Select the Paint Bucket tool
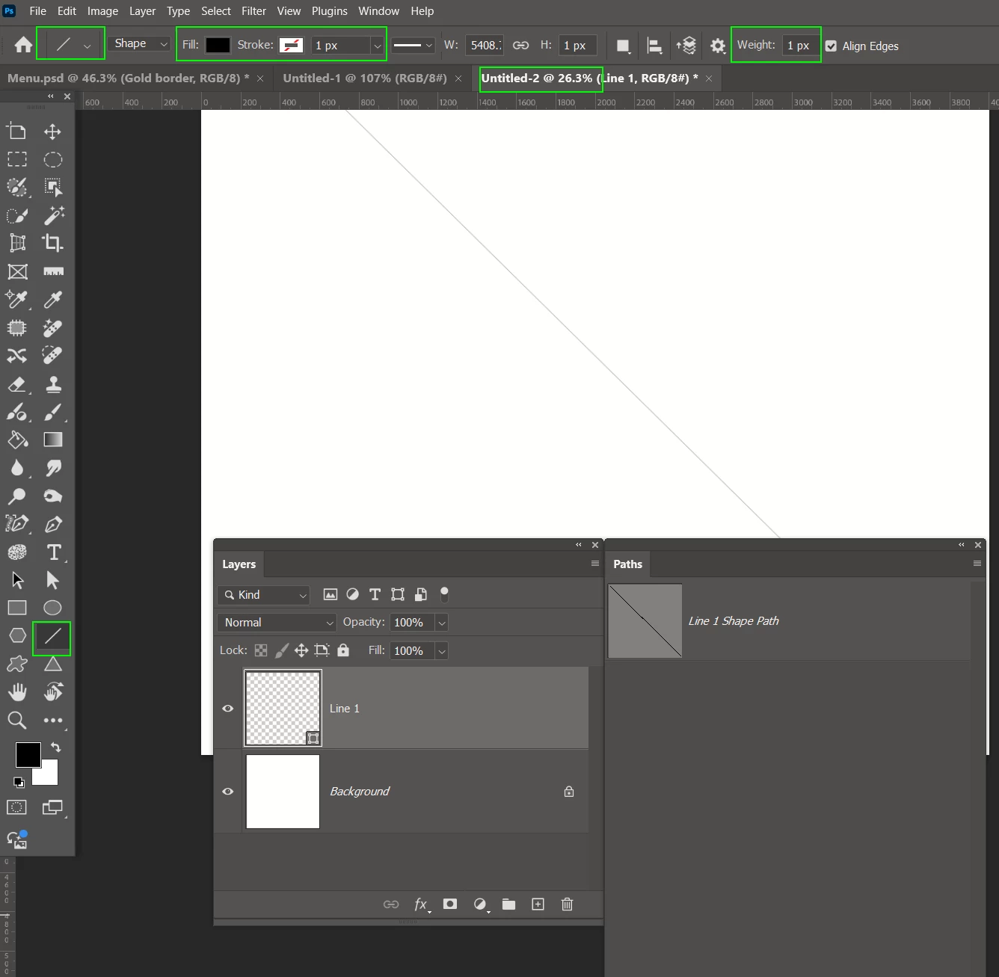 coord(17,440)
